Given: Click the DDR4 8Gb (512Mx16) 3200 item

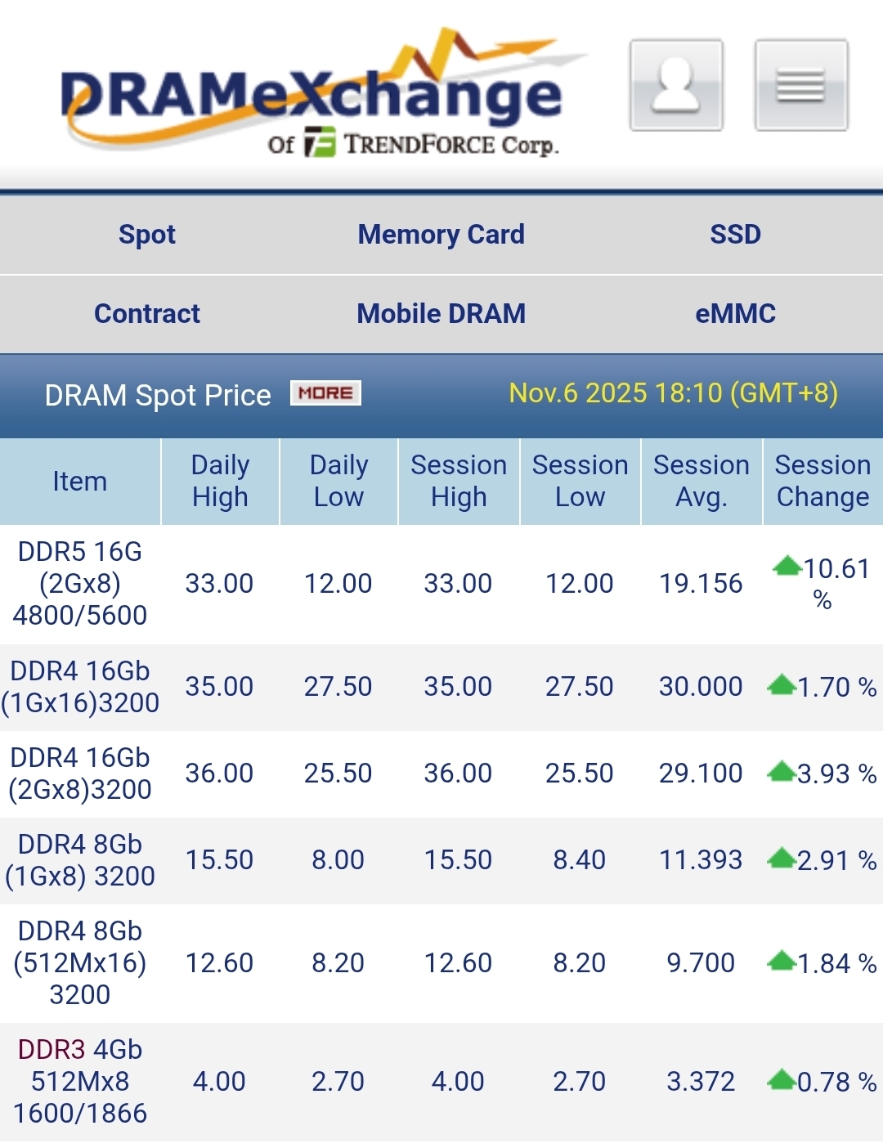Looking at the screenshot, I should click(80, 962).
